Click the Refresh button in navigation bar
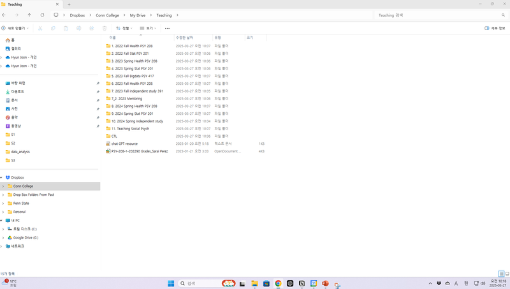Screen dimensions: 510x289 [42, 15]
